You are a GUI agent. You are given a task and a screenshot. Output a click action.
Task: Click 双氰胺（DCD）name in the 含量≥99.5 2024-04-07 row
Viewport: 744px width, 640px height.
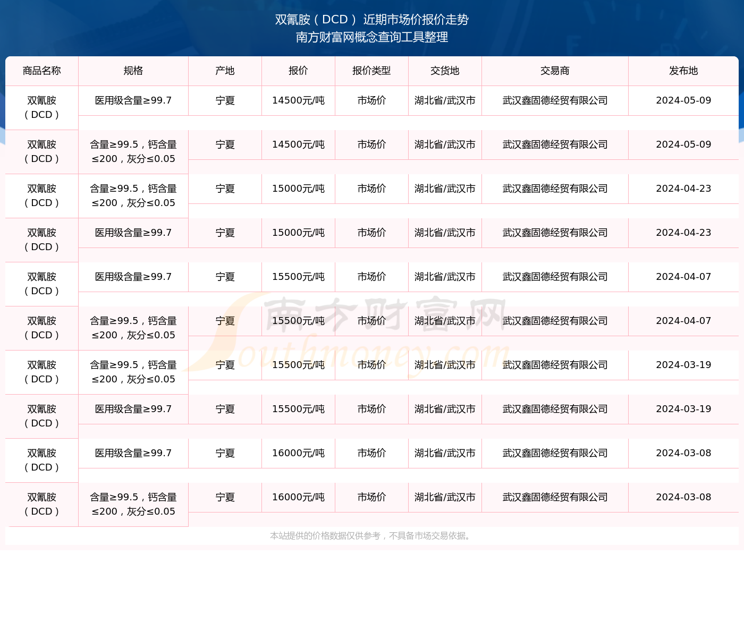pos(42,328)
